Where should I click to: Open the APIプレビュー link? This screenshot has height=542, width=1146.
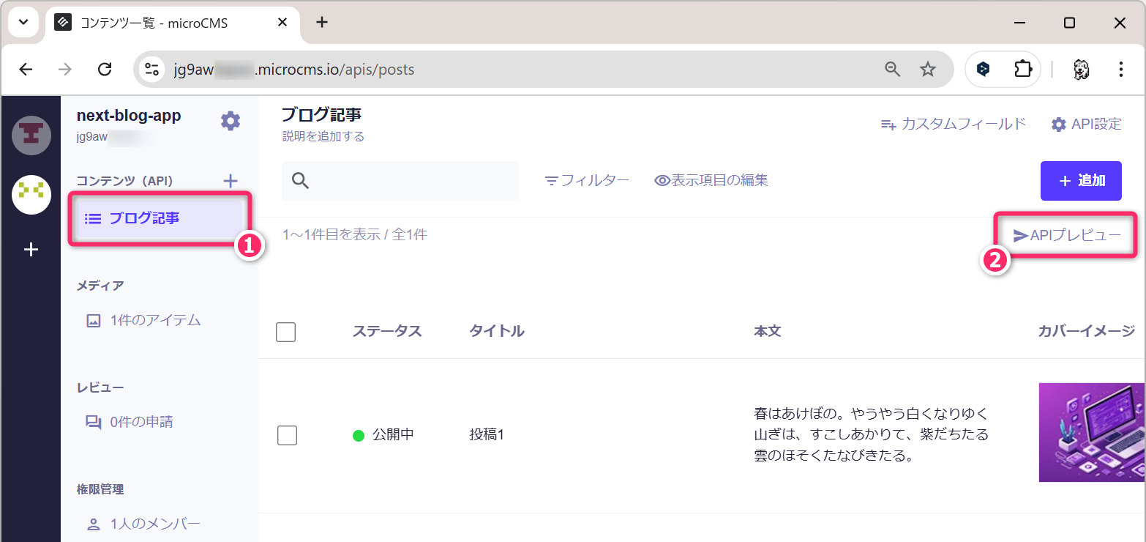pyautogui.click(x=1067, y=235)
